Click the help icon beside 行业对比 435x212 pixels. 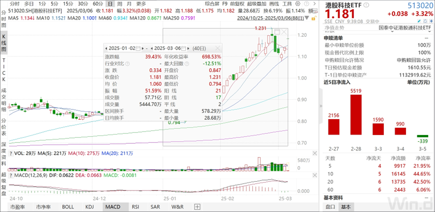pyautogui.click(x=130, y=63)
